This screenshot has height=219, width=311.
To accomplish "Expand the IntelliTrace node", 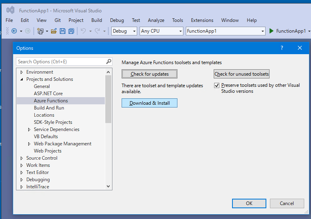I will 22,187.
